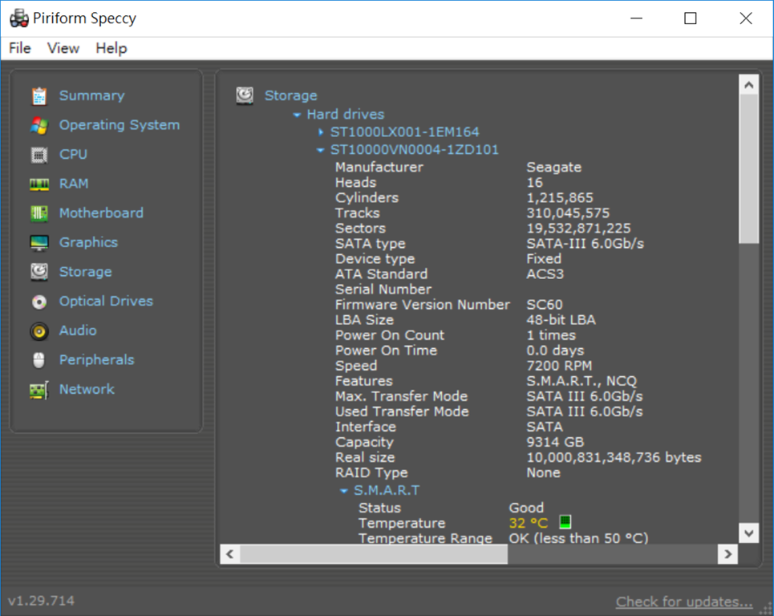The image size is (774, 616).
Task: Click the green temperature indicator icon
Action: [x=565, y=523]
